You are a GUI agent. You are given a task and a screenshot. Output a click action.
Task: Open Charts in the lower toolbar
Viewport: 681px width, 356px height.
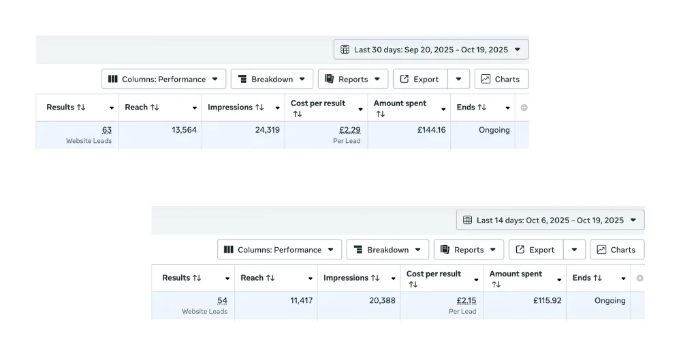click(x=616, y=250)
